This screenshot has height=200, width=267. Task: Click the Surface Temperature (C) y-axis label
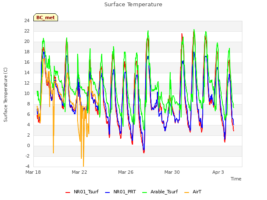click(5, 95)
